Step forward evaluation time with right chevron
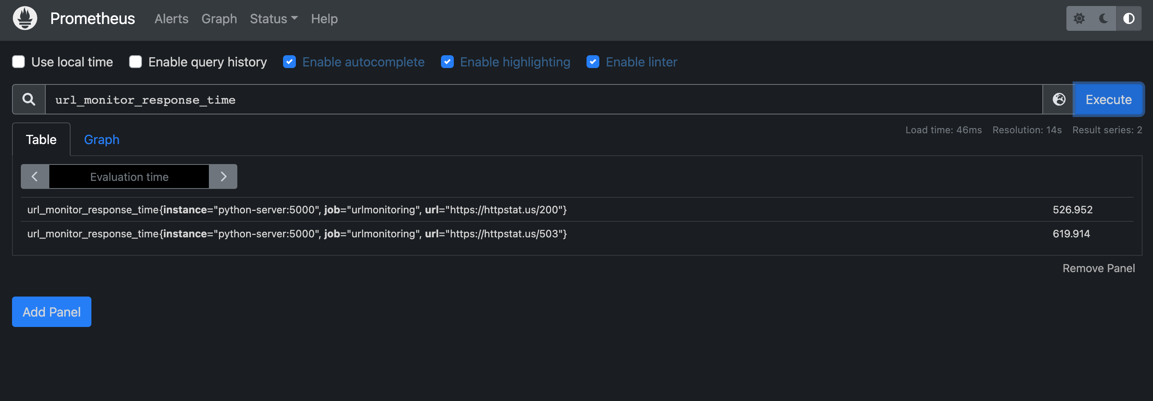Image resolution: width=1153 pixels, height=401 pixels. tap(223, 176)
